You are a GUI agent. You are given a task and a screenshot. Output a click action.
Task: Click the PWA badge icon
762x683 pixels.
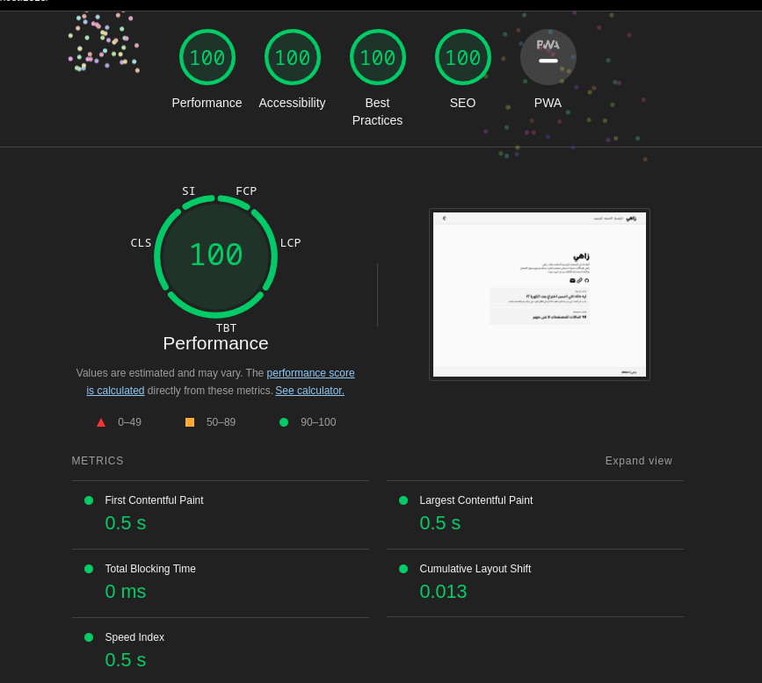pos(548,58)
